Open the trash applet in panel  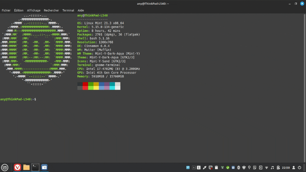click(216, 167)
